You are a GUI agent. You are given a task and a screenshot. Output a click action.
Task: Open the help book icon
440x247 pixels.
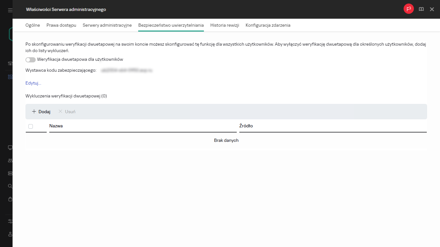coord(421,9)
